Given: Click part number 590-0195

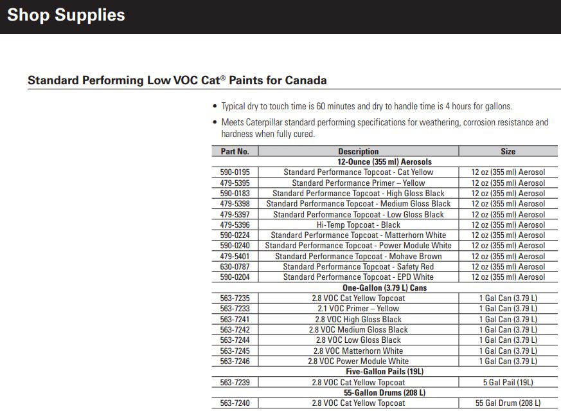Looking at the screenshot, I should click(x=235, y=172).
